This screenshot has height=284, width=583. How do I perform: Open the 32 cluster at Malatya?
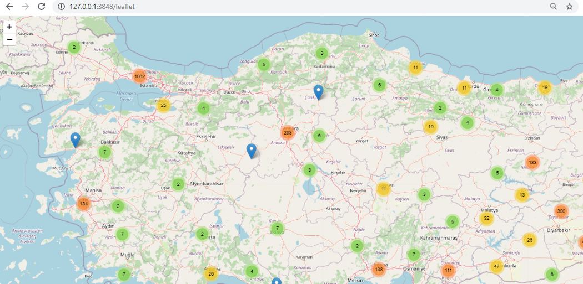487,218
